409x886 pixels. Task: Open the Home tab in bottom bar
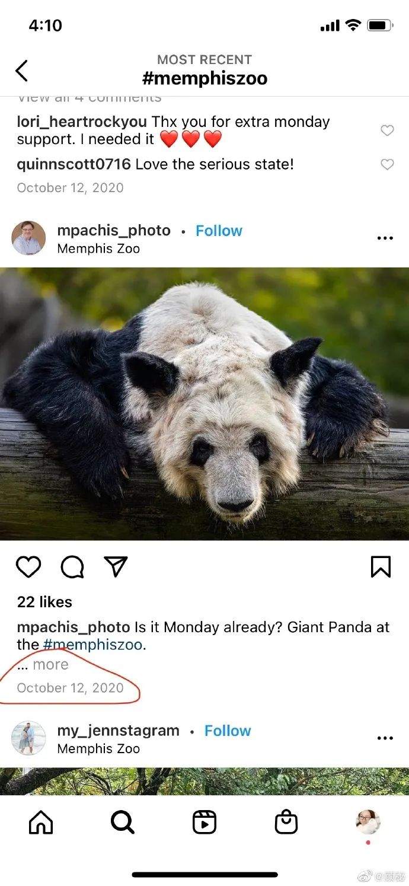41,823
